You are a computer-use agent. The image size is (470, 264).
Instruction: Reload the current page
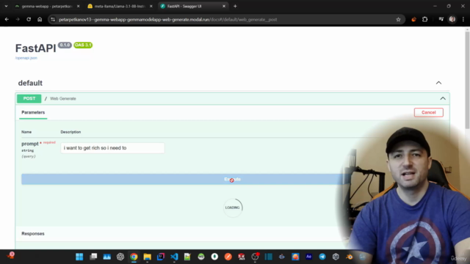pyautogui.click(x=29, y=20)
